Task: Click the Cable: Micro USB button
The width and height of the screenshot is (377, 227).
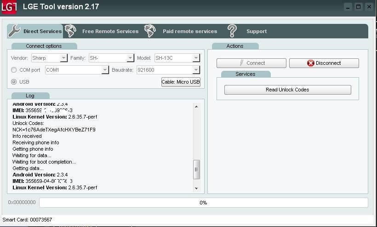Action: click(x=181, y=82)
